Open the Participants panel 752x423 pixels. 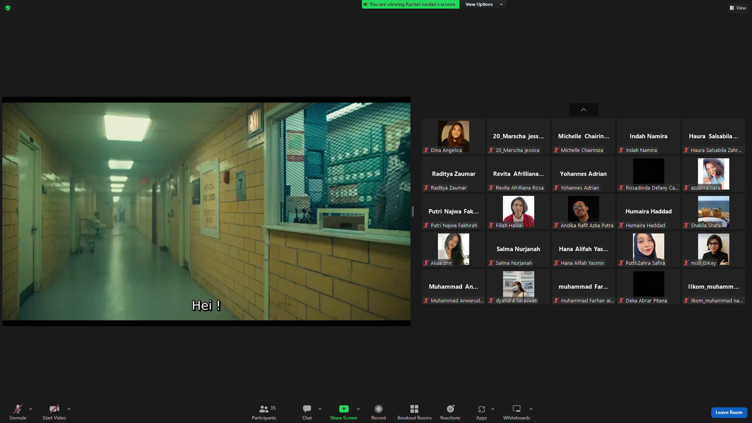point(264,412)
